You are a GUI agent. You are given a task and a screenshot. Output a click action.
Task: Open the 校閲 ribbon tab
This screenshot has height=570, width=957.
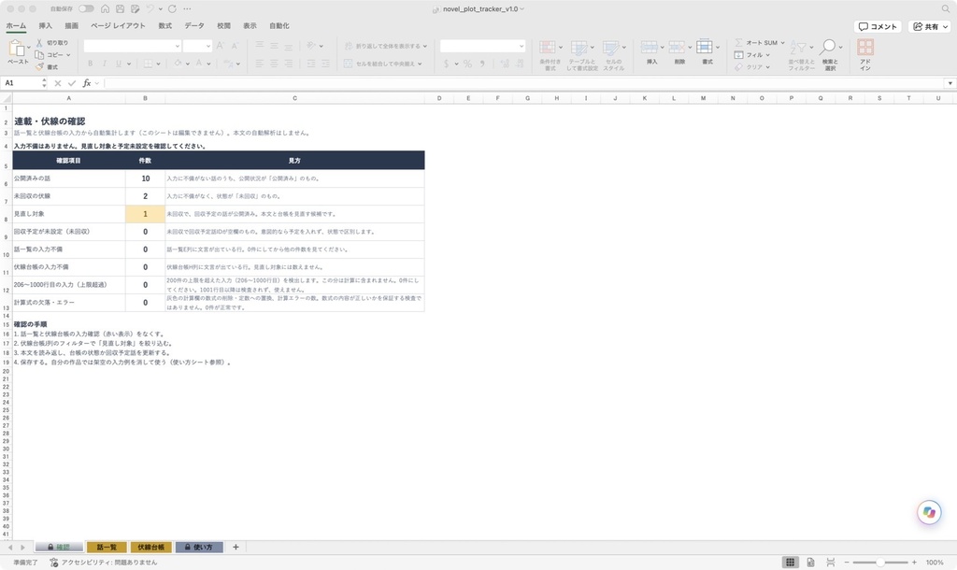click(223, 25)
